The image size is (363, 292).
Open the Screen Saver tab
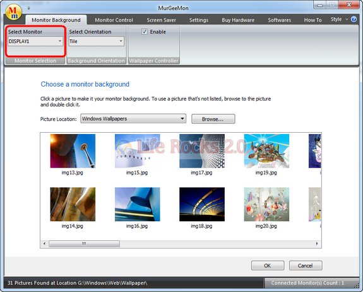point(162,20)
